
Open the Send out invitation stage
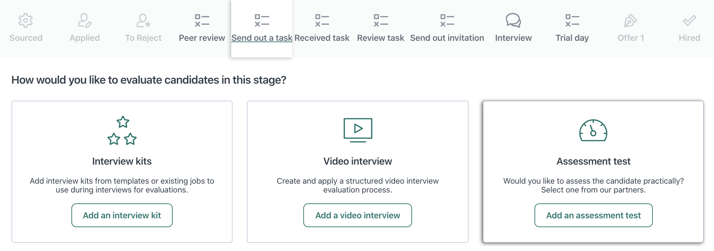tap(447, 38)
